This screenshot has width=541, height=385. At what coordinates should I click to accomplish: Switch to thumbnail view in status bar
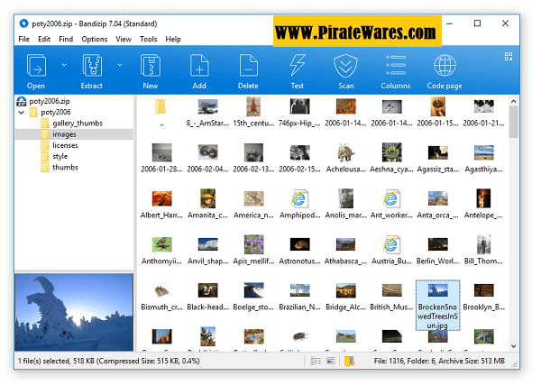[331, 361]
